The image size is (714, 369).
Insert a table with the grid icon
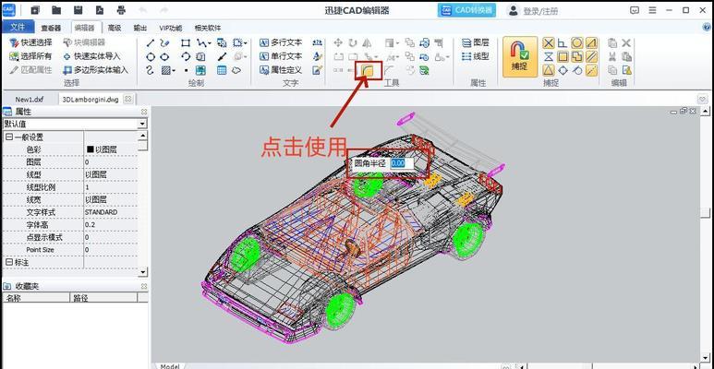(222, 70)
